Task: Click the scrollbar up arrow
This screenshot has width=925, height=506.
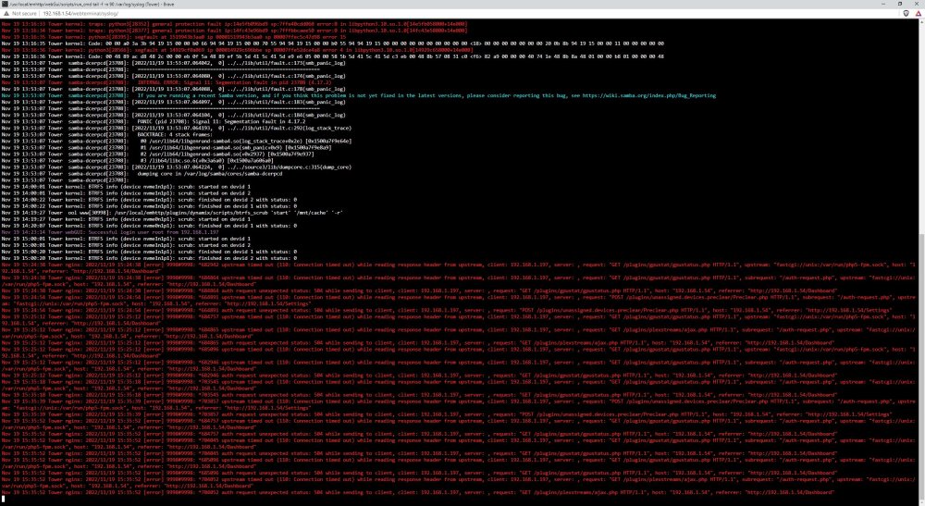Action: click(921, 22)
